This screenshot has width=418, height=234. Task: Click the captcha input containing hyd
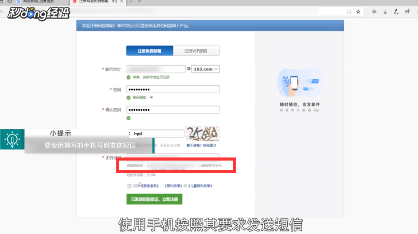[x=156, y=134]
